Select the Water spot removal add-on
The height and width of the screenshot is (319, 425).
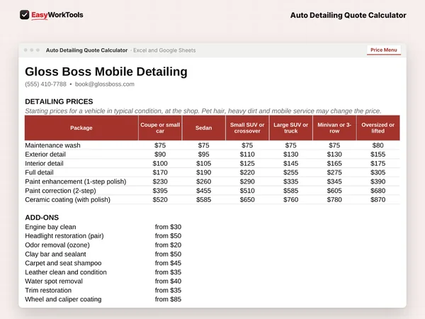(x=54, y=281)
